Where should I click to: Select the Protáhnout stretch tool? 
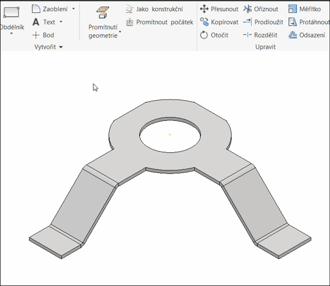(309, 22)
